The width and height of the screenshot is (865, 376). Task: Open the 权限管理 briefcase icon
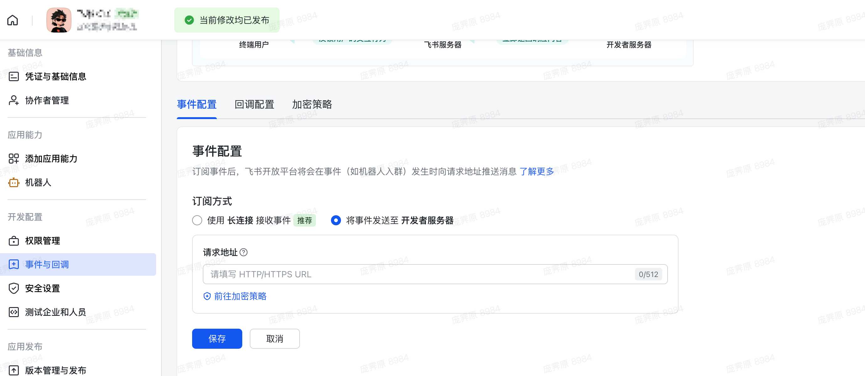pyautogui.click(x=14, y=241)
